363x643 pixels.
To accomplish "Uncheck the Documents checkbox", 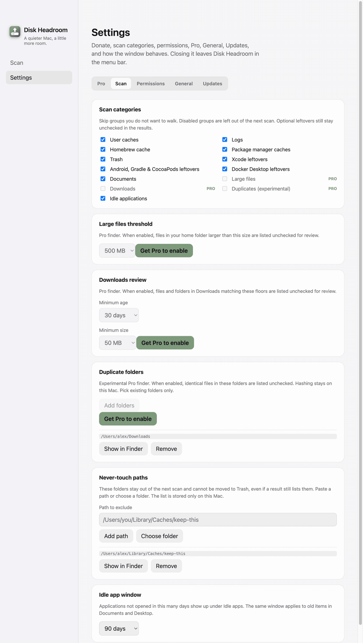I will pyautogui.click(x=103, y=179).
